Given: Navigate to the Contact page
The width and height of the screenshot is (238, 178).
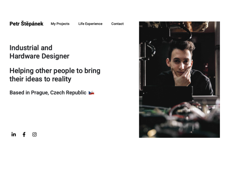Looking at the screenshot, I should (117, 24).
